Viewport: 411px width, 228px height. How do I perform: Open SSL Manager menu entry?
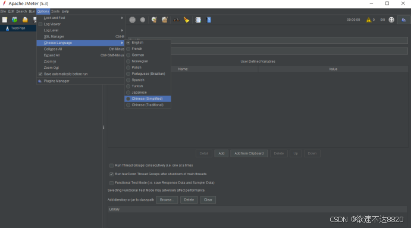(x=80, y=37)
